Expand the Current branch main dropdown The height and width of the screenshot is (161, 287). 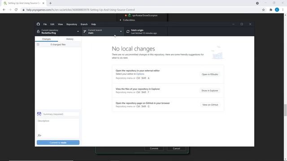tap(103, 32)
